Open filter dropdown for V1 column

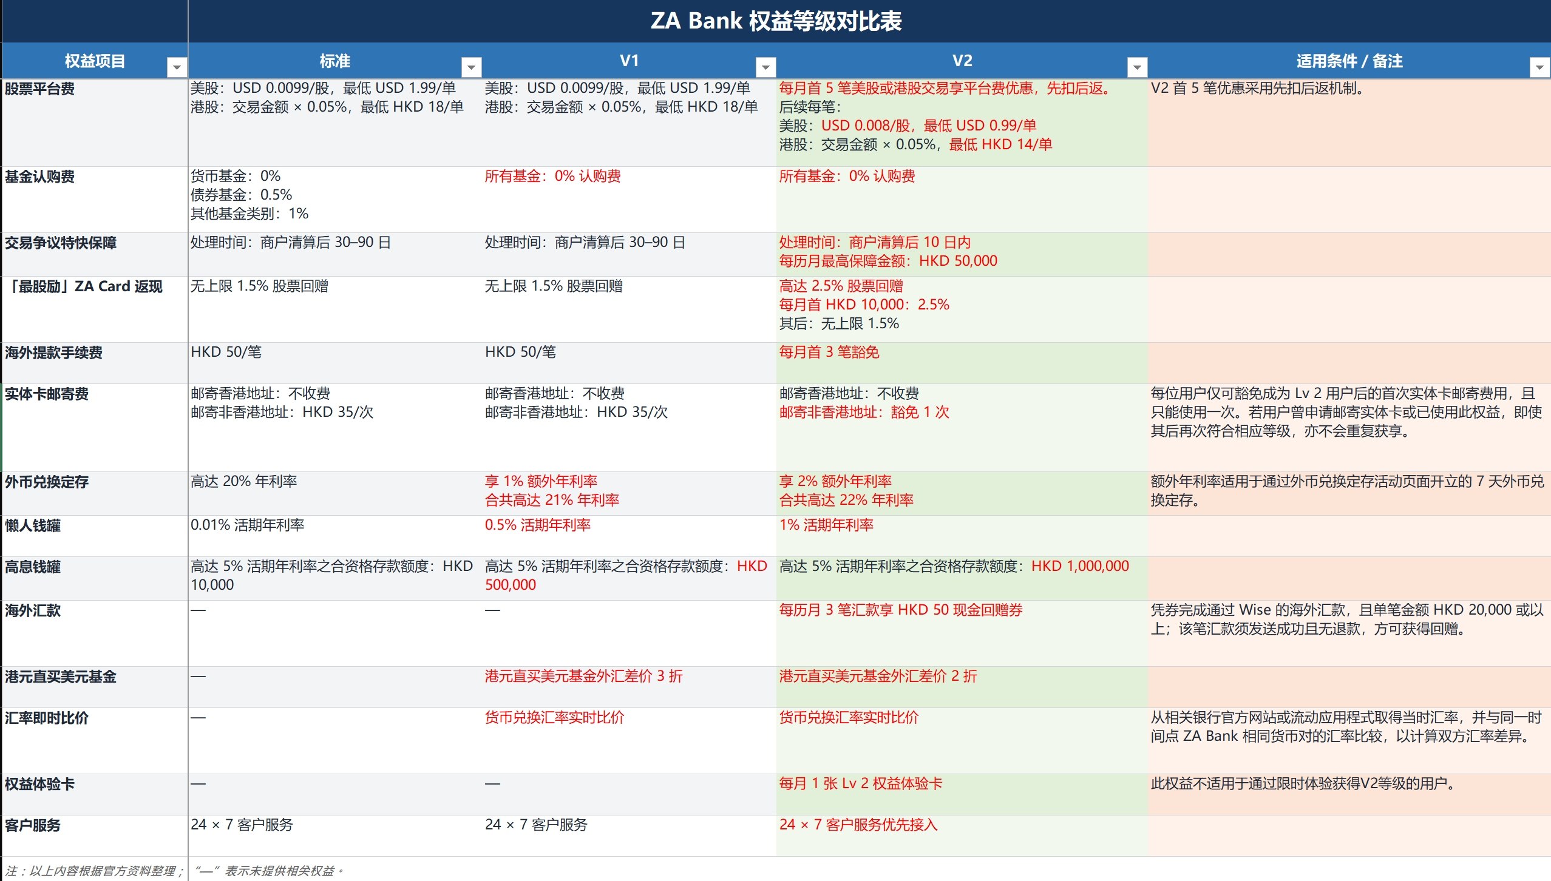[765, 67]
